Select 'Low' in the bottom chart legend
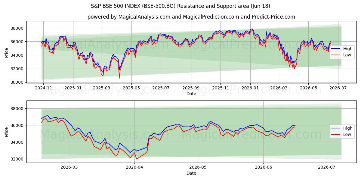Viewport: 361px width, 180px height. pos(347,134)
